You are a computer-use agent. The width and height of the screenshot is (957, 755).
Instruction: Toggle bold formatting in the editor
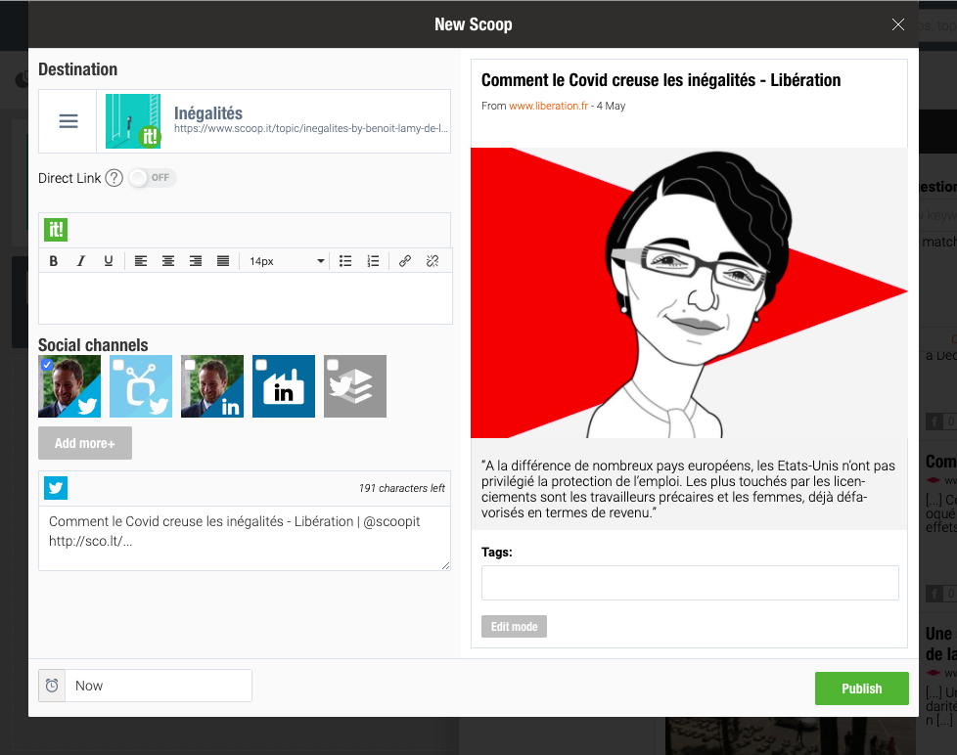54,261
